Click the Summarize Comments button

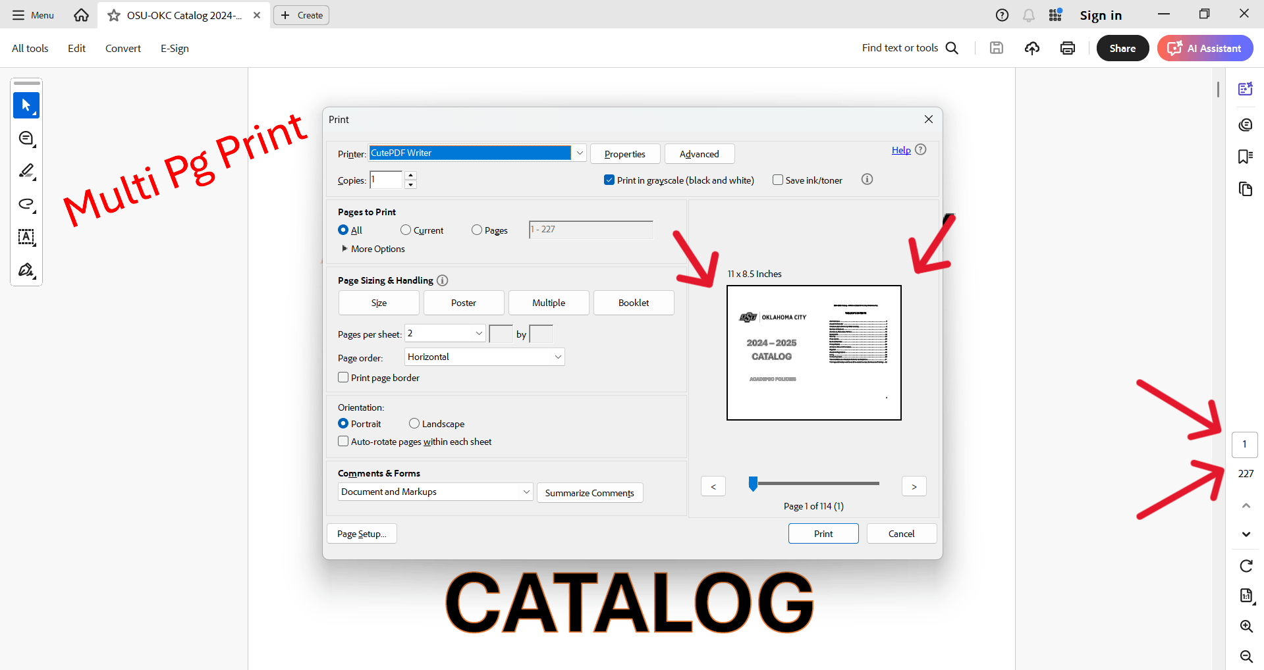tap(590, 492)
